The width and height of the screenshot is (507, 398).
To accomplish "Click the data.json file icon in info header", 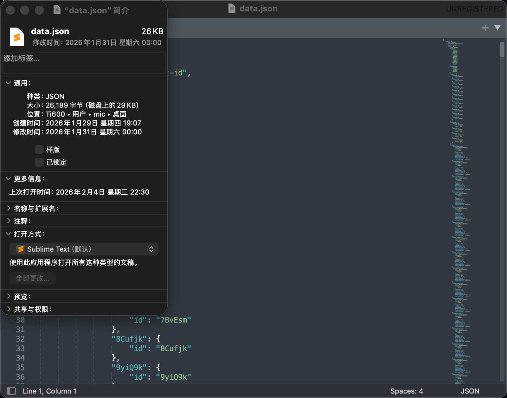I will click(17, 37).
